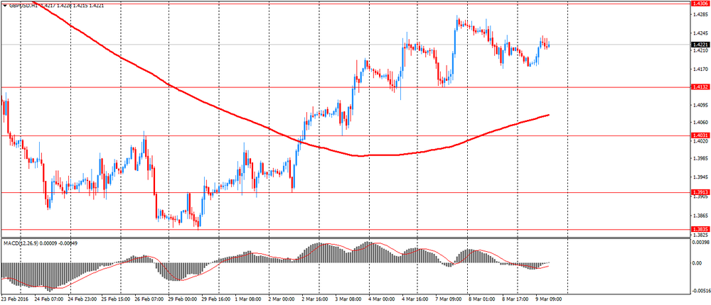Click the 8 Mar 01:00 time label

coord(481,299)
